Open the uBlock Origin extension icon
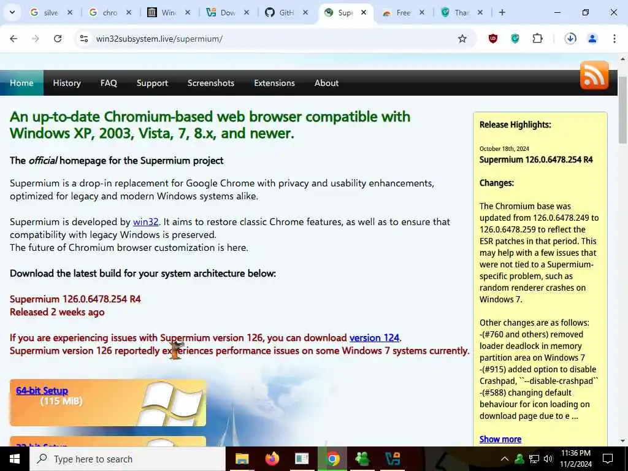 coord(493,39)
